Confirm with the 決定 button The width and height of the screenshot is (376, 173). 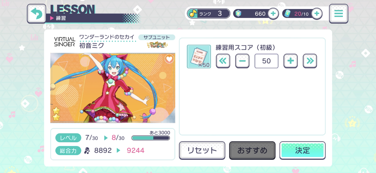click(x=303, y=150)
